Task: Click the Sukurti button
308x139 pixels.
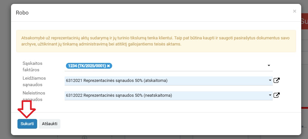Action: point(27,124)
